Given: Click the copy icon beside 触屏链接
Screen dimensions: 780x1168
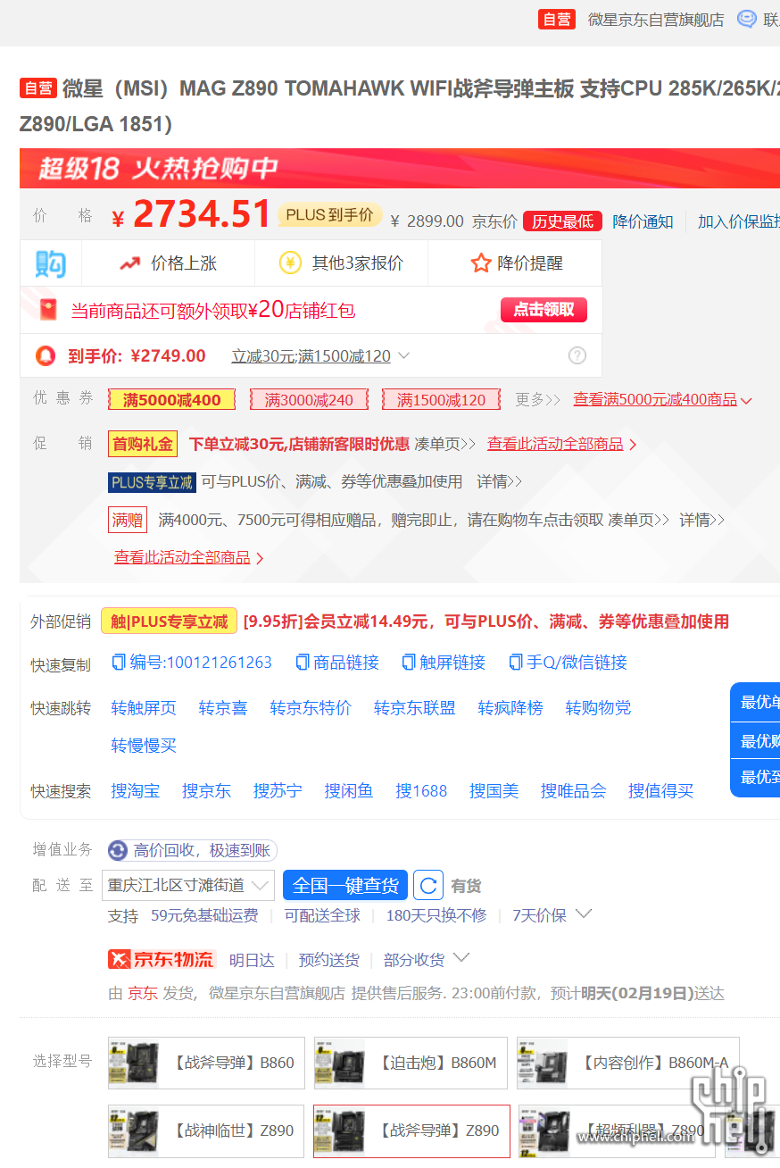Looking at the screenshot, I should 409,662.
